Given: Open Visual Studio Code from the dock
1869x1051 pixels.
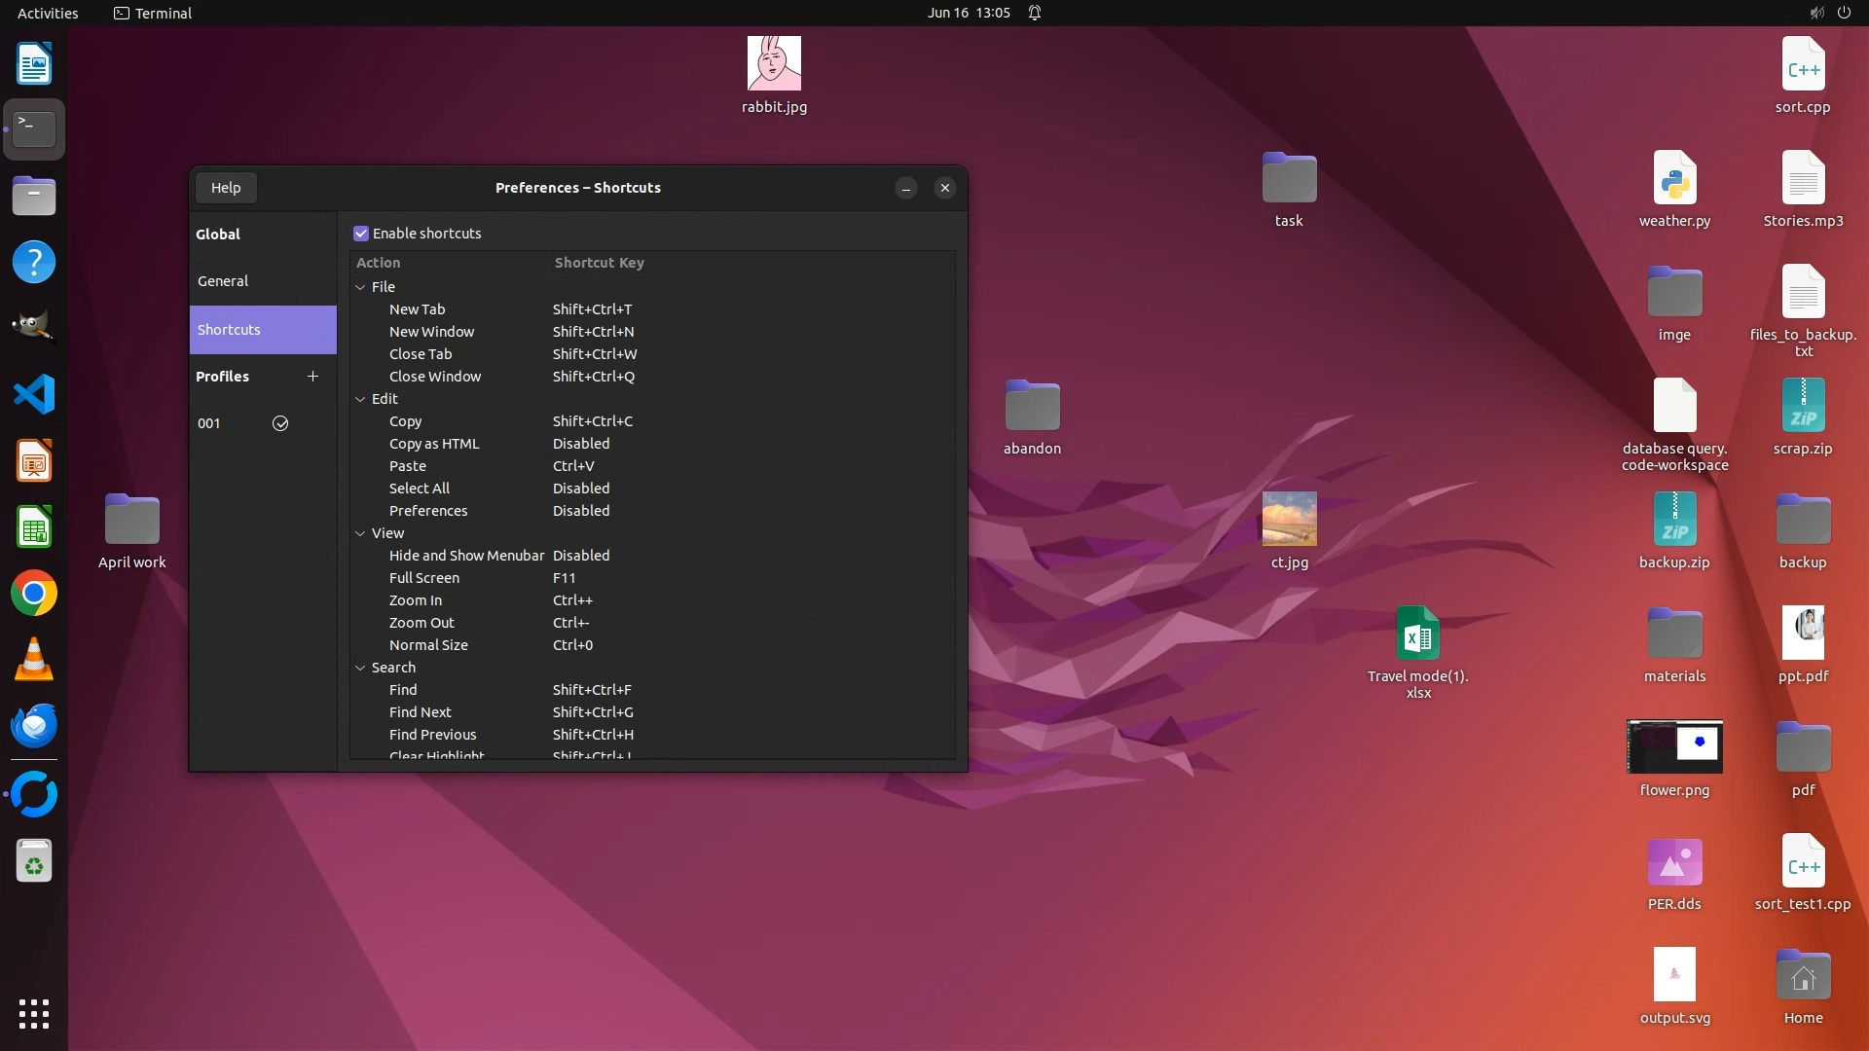Looking at the screenshot, I should (34, 395).
